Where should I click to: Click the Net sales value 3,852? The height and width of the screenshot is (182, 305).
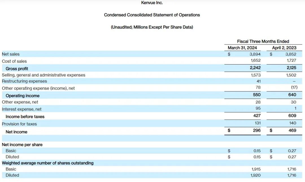click(x=291, y=54)
